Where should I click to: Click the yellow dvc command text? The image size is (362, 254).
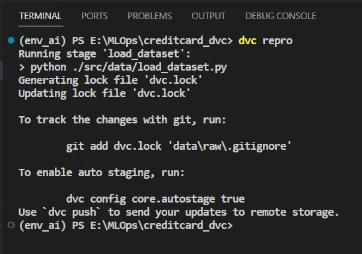(x=247, y=41)
